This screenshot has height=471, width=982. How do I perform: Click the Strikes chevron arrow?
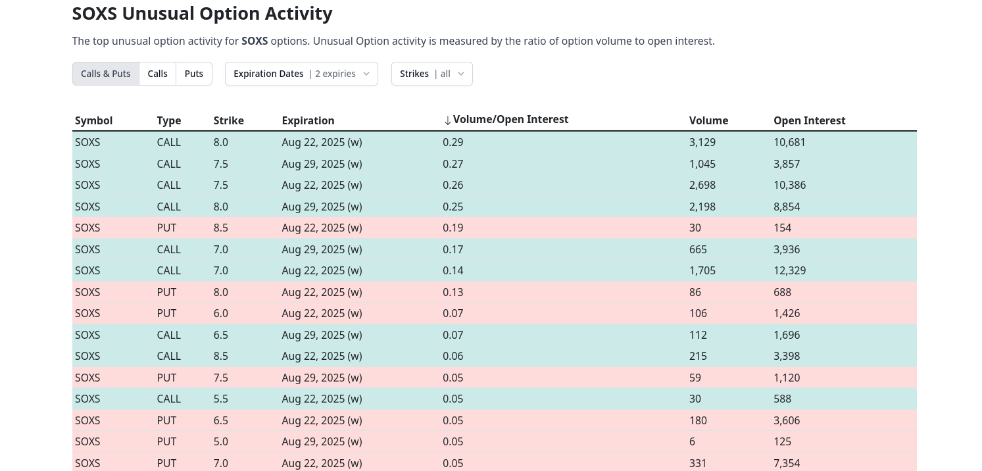click(x=460, y=74)
